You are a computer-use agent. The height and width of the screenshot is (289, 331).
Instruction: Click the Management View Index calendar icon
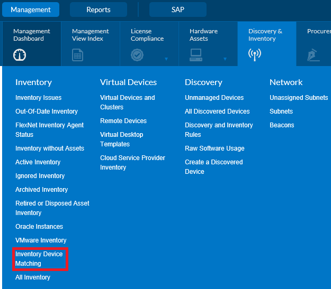(x=77, y=55)
